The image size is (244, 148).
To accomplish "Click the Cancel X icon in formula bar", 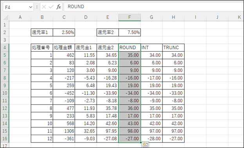I will pos(44,7).
